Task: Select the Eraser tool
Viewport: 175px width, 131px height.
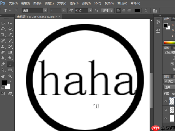Action: pos(3,52)
